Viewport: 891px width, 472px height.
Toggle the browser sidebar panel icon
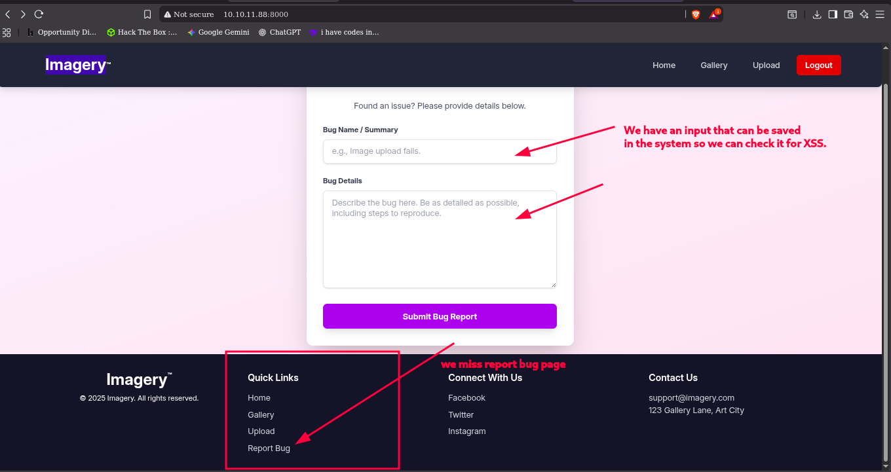pos(833,14)
